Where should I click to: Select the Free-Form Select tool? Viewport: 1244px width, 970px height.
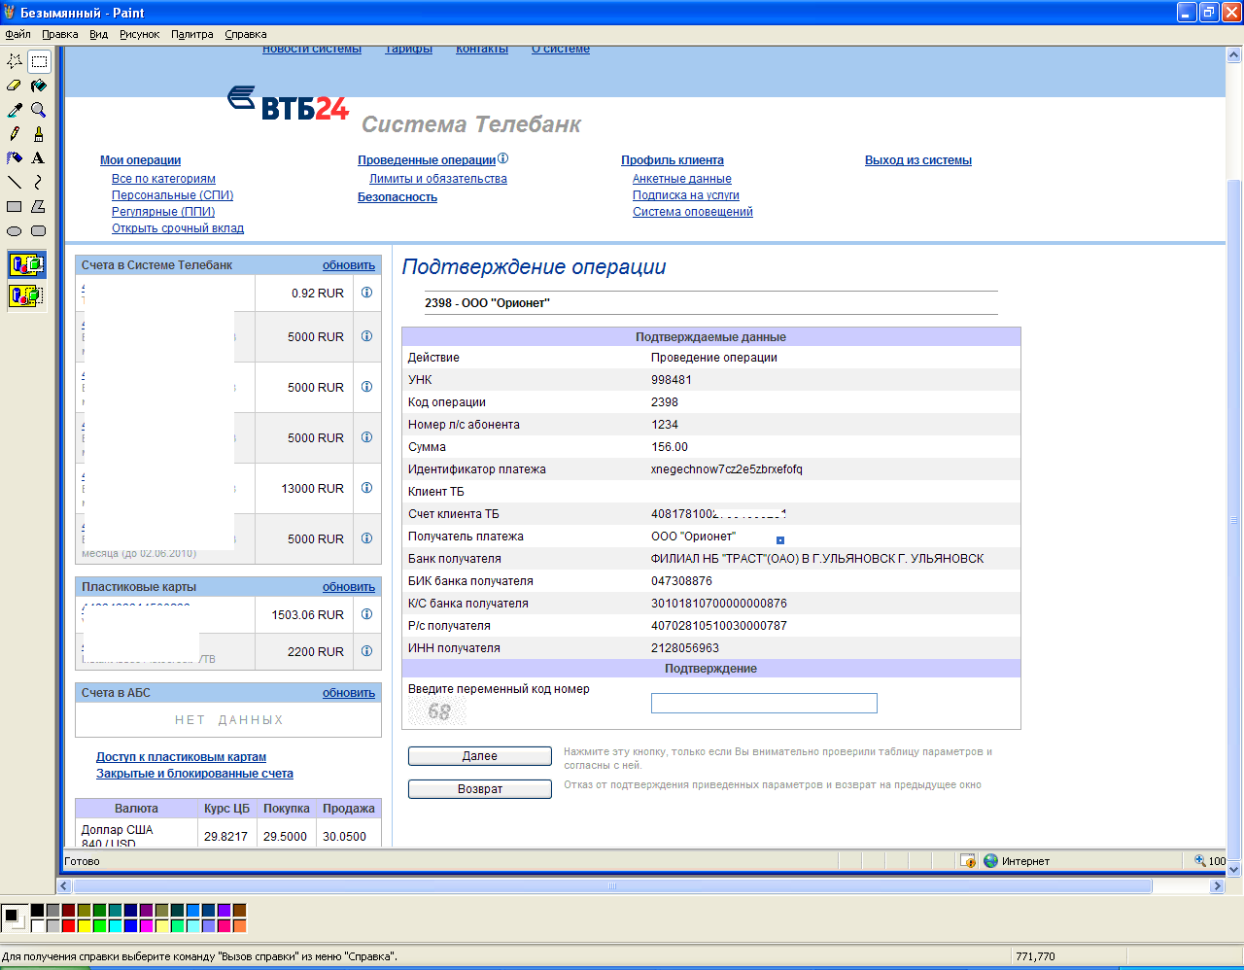15,61
